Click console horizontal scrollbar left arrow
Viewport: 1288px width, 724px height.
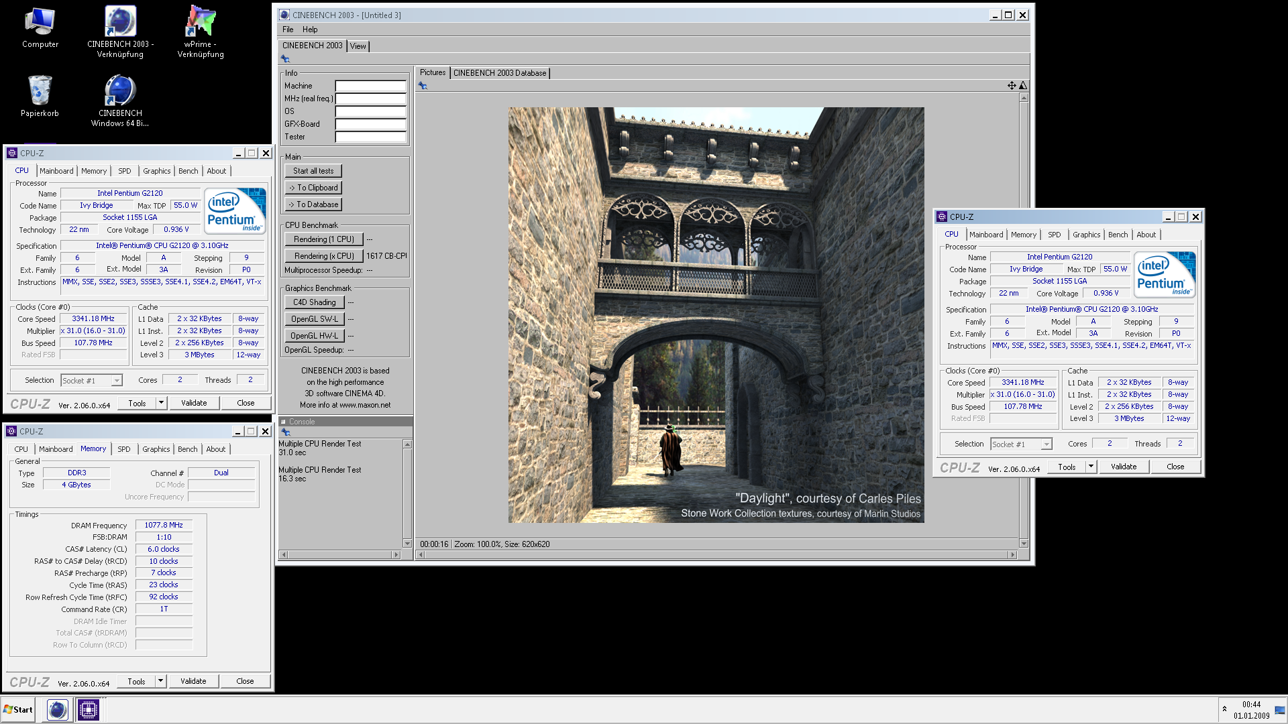click(x=284, y=554)
